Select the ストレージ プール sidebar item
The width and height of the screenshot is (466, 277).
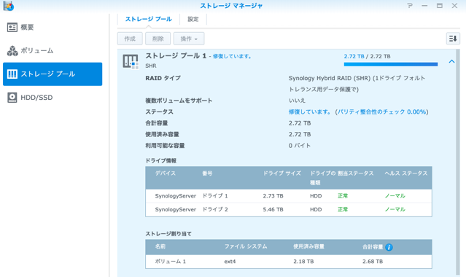53,74
